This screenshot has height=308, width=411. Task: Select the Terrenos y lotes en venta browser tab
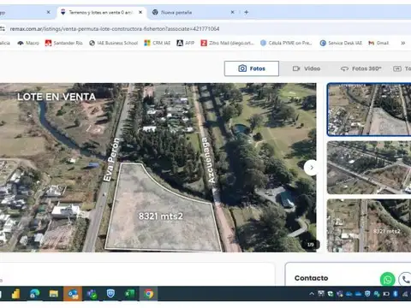(101, 12)
